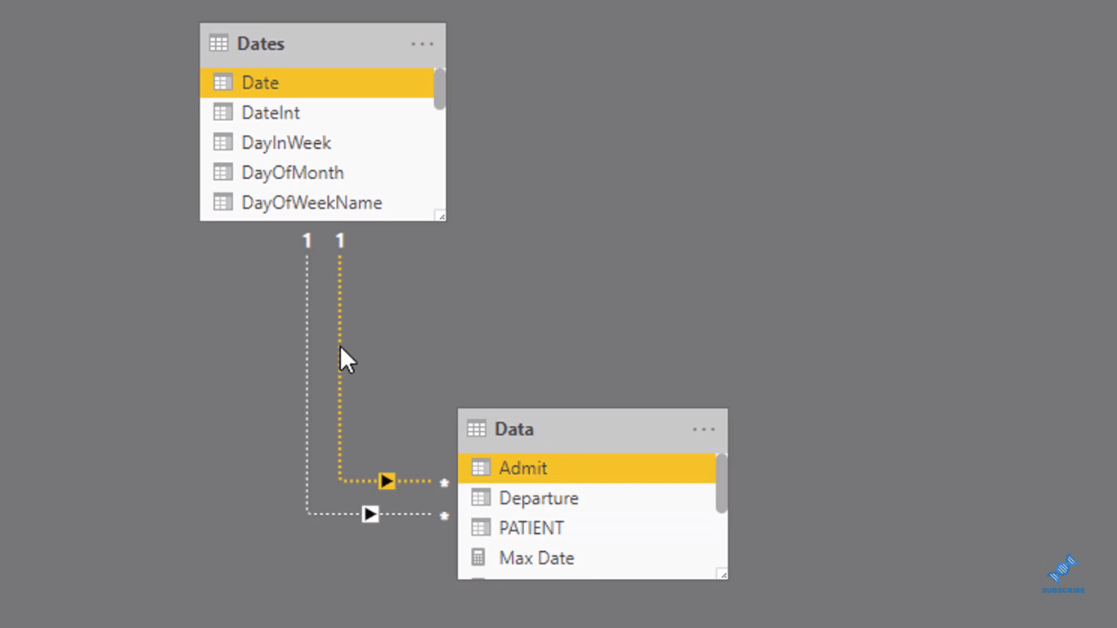The image size is (1117, 628).
Task: Click the column icon beside DayOfWeekName
Action: click(222, 202)
